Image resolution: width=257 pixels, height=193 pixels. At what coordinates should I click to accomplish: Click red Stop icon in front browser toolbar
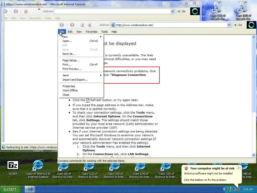[90, 25]
